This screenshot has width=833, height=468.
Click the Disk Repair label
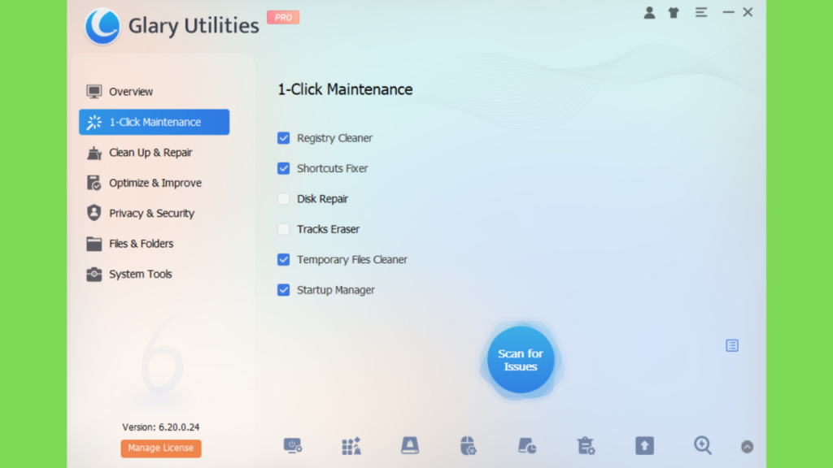pos(322,199)
